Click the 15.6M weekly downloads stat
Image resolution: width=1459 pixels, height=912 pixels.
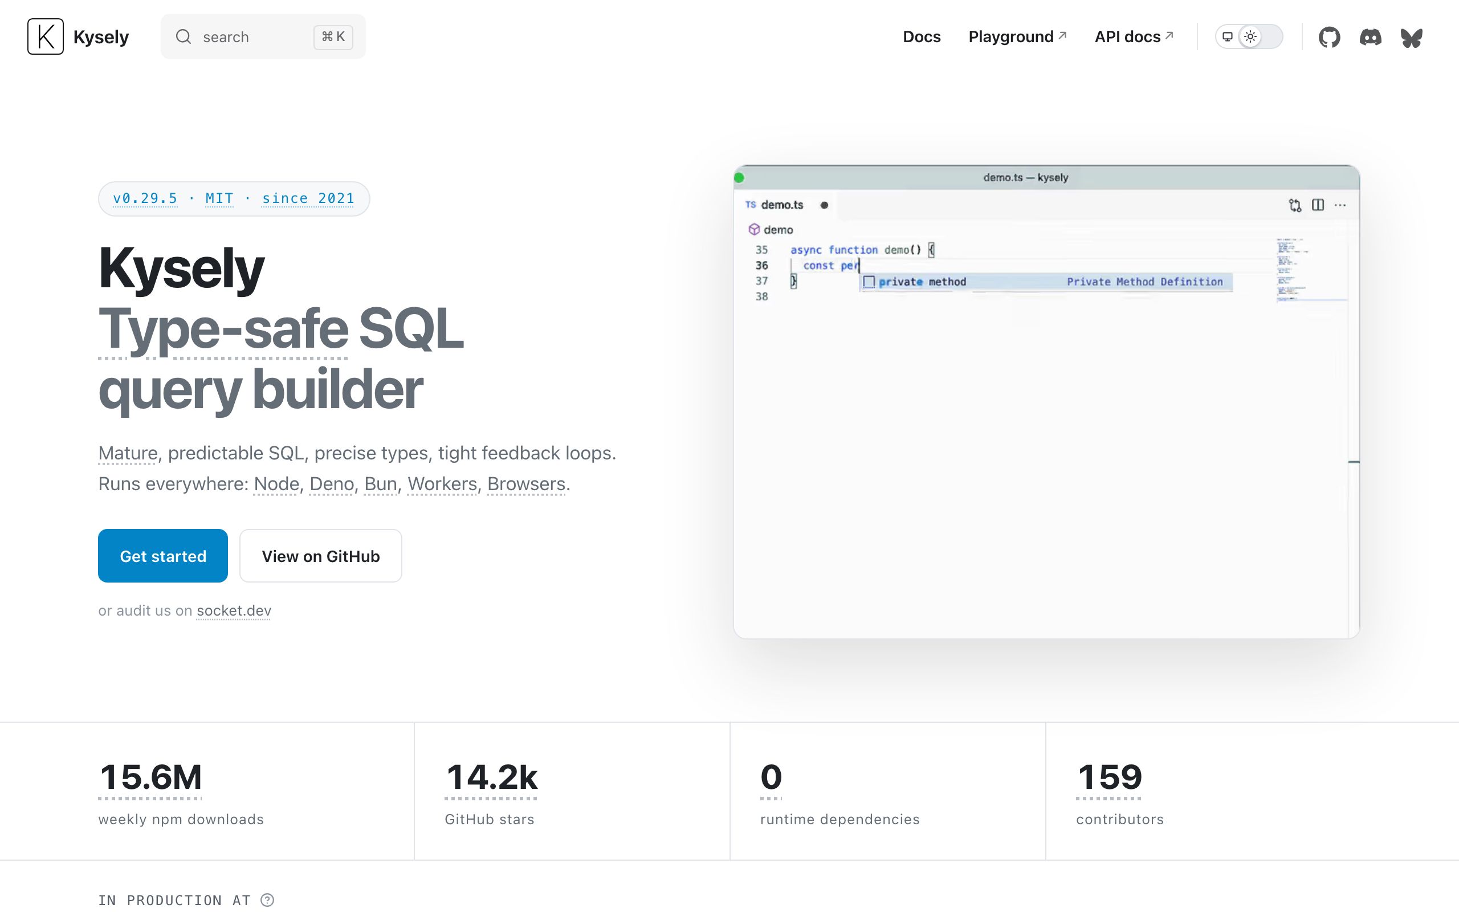click(150, 777)
